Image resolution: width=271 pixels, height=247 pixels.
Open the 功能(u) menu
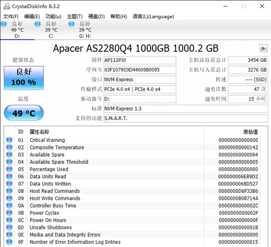coord(53,16)
